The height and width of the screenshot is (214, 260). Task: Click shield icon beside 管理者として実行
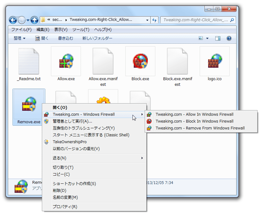click(46, 121)
